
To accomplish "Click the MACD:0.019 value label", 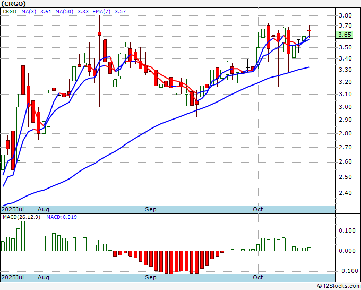I will 62,217.
